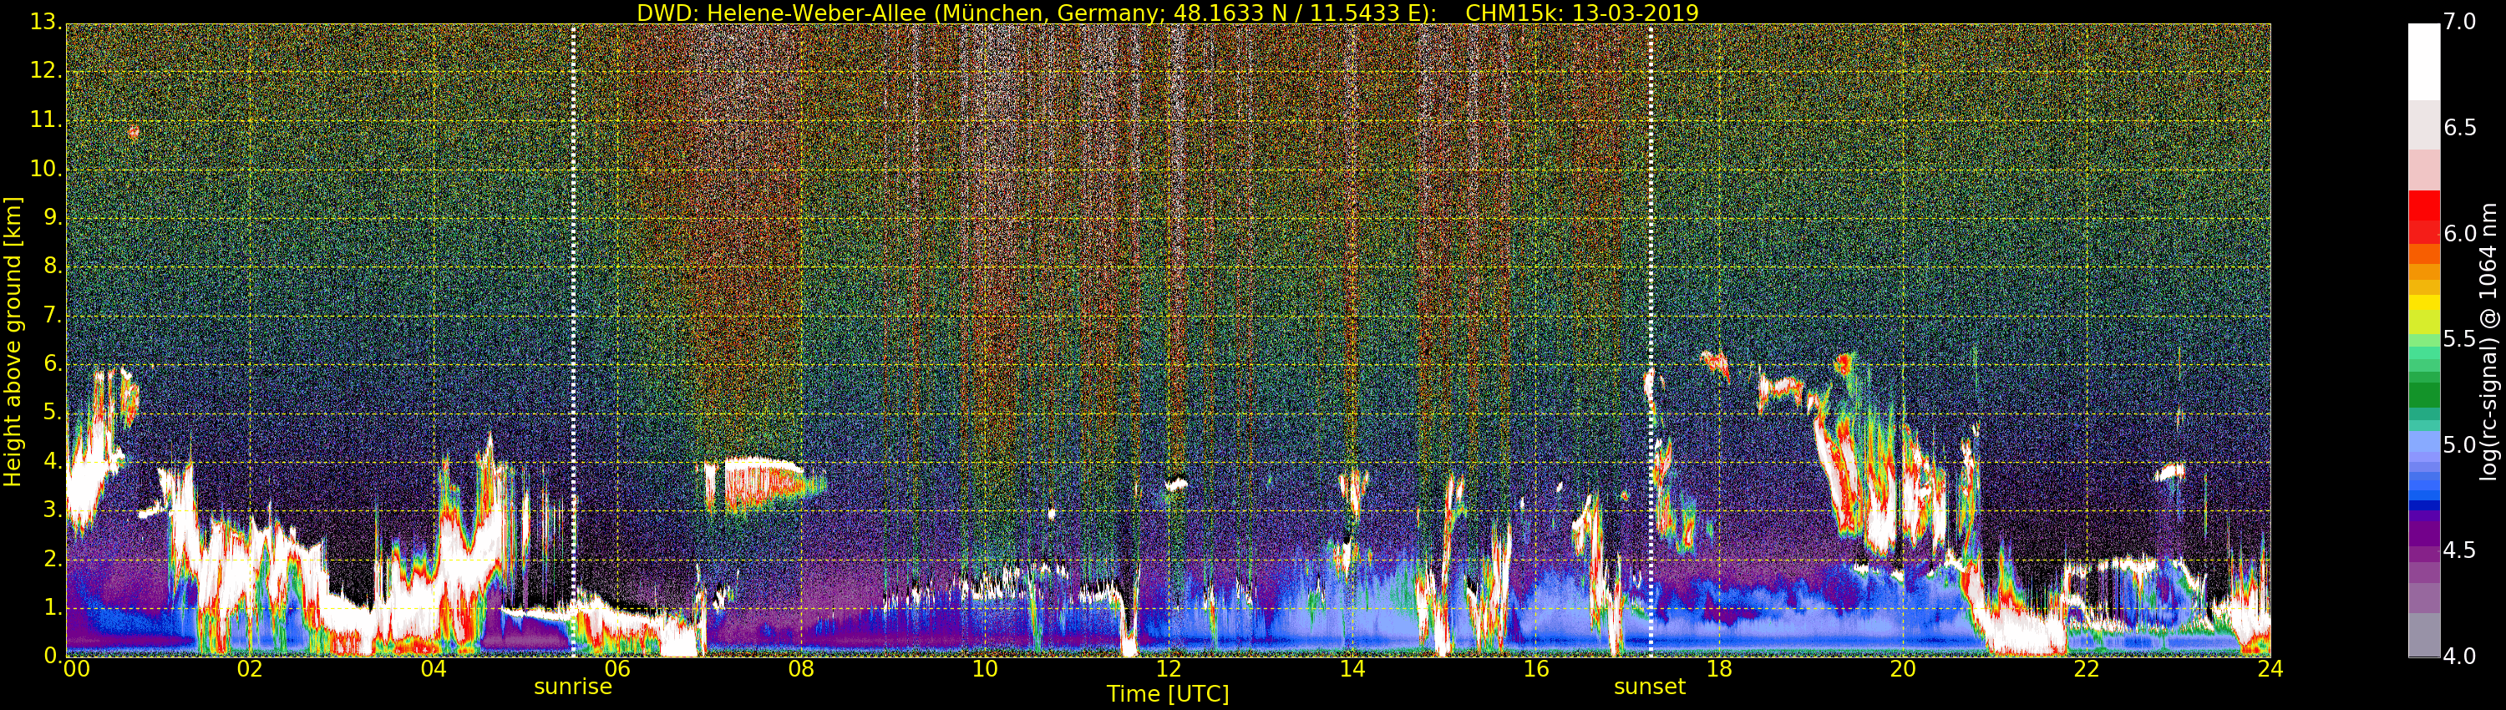This screenshot has height=710, width=2506.
Task: Click the colorbar tick label '6.5'
Action: click(2459, 129)
